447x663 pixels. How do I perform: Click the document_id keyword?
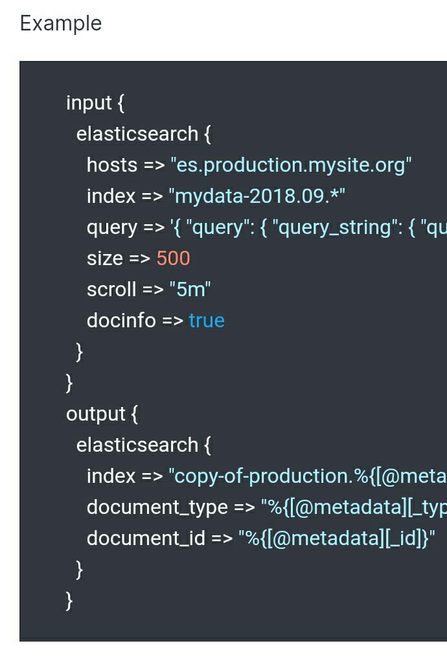(x=146, y=539)
